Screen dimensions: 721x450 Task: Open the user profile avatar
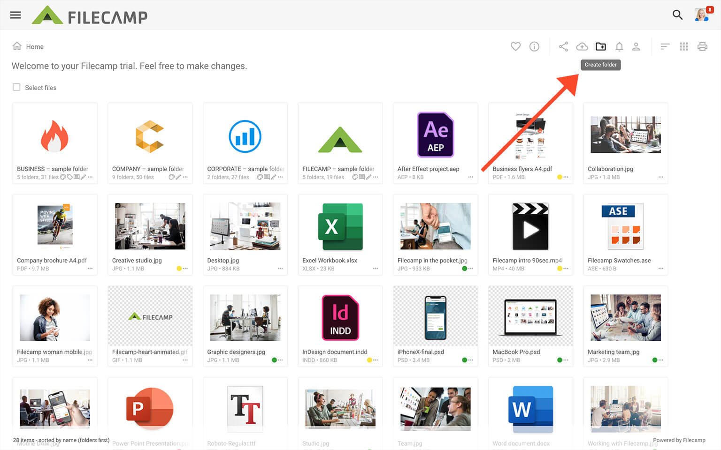(x=701, y=15)
